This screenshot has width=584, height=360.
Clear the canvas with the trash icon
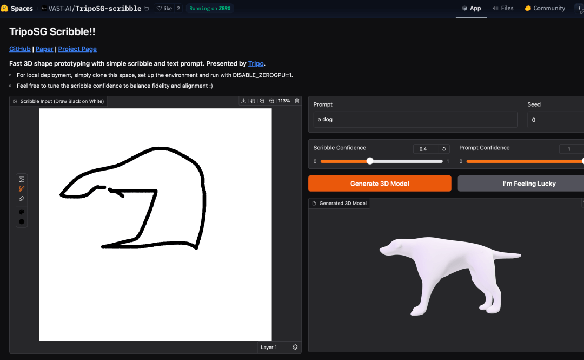[296, 101]
